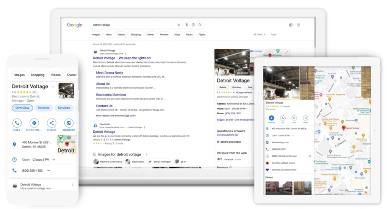Tap the Website globe icon on the phone
This screenshot has height=209, width=388.
tap(69, 123)
